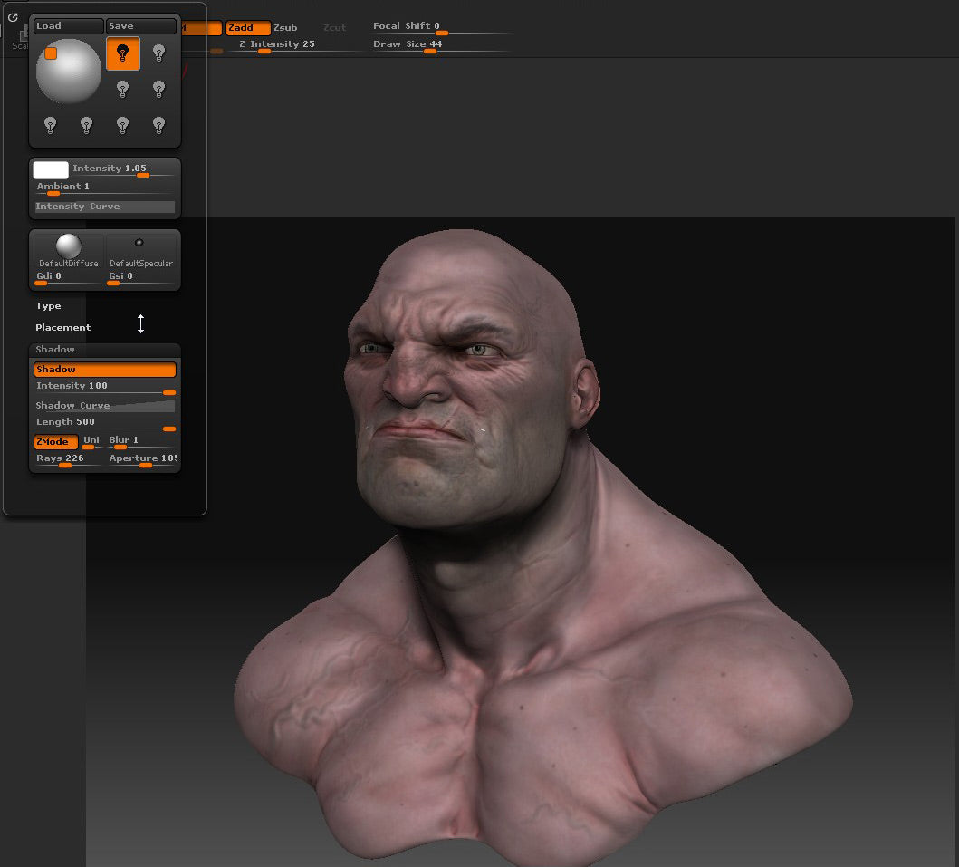Select the highlighted active light bulb

click(x=122, y=53)
